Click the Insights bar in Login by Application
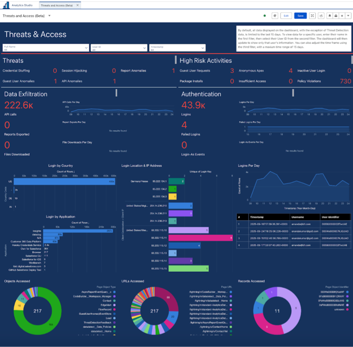The height and width of the screenshot is (347, 353). 78,231
